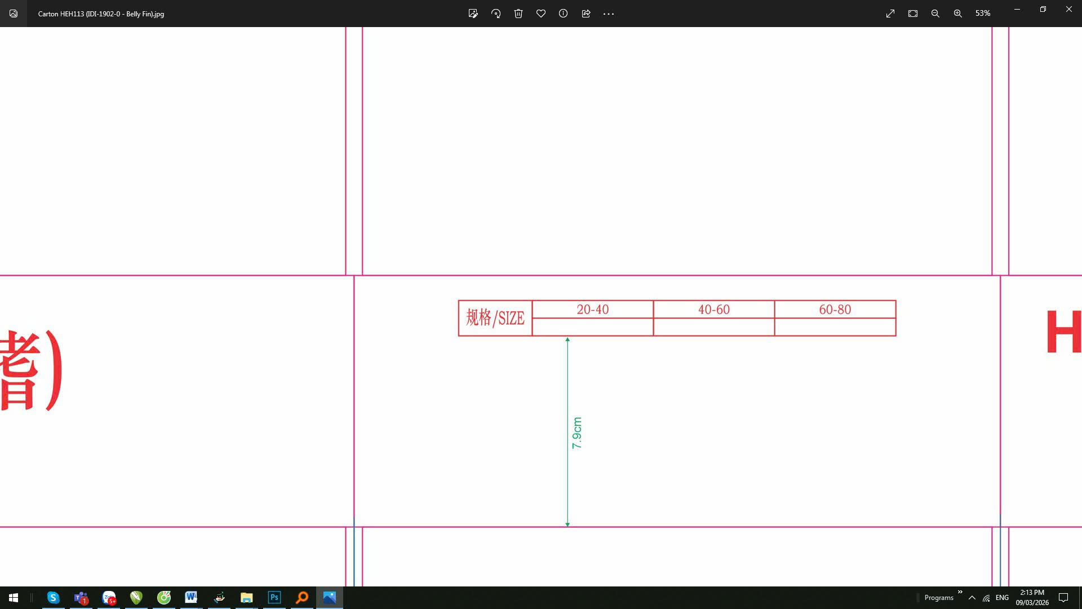The height and width of the screenshot is (609, 1082).
Task: Open the file info panel icon
Action: [x=563, y=14]
